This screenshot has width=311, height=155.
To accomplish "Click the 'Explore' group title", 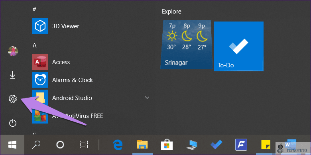I will point(171,12).
